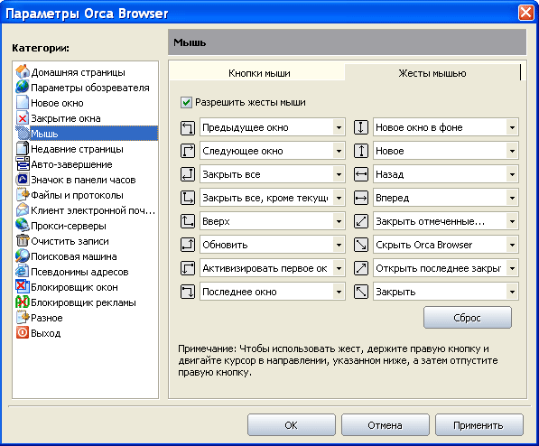
Task: Click the crossed AD icon beside Блокировщик рекламы
Action: point(23,302)
